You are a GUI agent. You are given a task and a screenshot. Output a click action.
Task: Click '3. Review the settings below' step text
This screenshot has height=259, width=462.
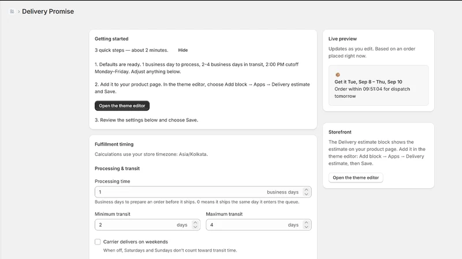(x=147, y=120)
